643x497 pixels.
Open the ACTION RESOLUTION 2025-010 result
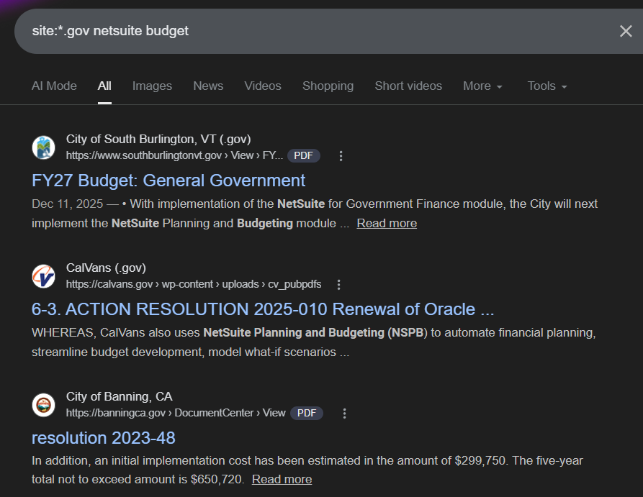[x=263, y=309]
